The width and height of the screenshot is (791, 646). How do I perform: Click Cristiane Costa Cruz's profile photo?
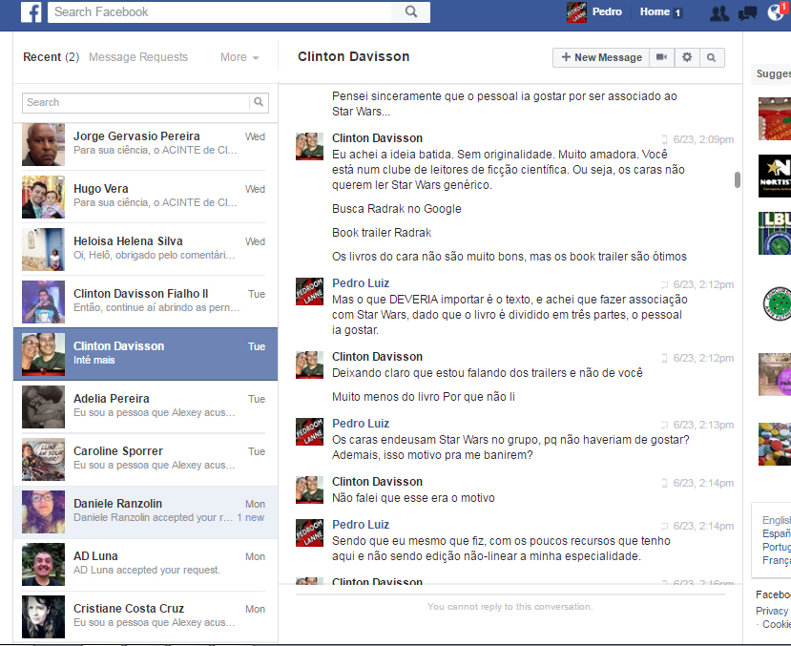pos(43,616)
